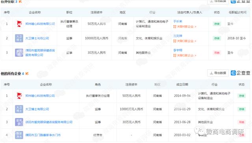Click 法定代表人/负责人 column header
The image size is (252, 143).
tap(189, 12)
